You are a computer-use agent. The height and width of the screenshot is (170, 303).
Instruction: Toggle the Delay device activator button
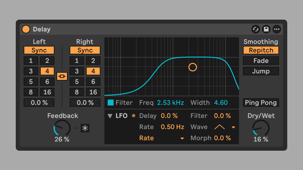[26, 29]
